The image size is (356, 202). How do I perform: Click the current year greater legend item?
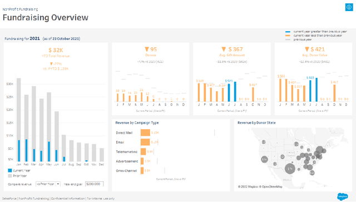tap(316, 32)
